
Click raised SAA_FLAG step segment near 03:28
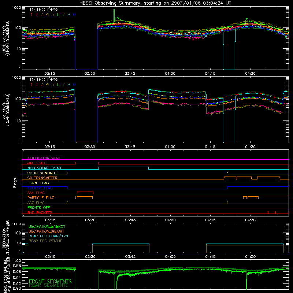[85, 192]
